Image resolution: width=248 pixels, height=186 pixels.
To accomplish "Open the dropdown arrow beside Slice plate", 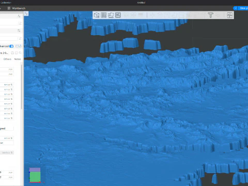I will pyautogui.click(x=235, y=8).
